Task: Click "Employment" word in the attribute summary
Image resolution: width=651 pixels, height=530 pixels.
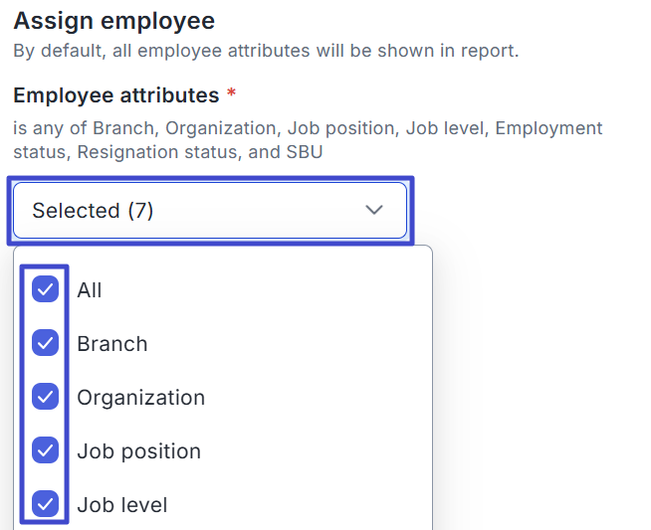Action: (x=548, y=128)
